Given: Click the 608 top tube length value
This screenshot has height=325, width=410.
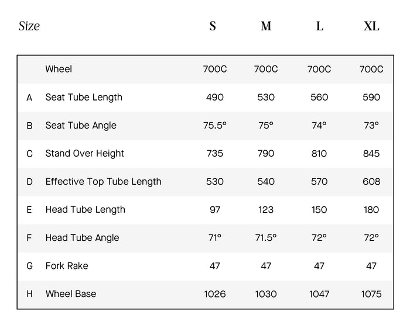Looking at the screenshot, I should (371, 181).
